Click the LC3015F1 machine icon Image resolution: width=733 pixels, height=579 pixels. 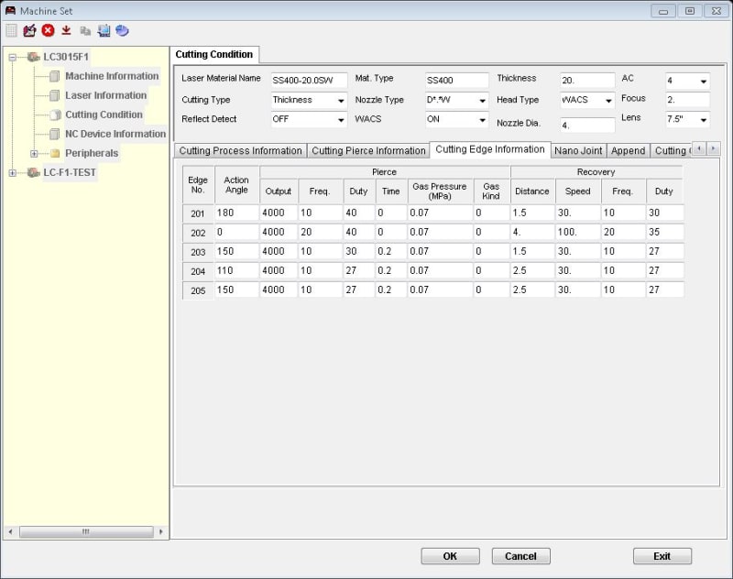pyautogui.click(x=33, y=57)
